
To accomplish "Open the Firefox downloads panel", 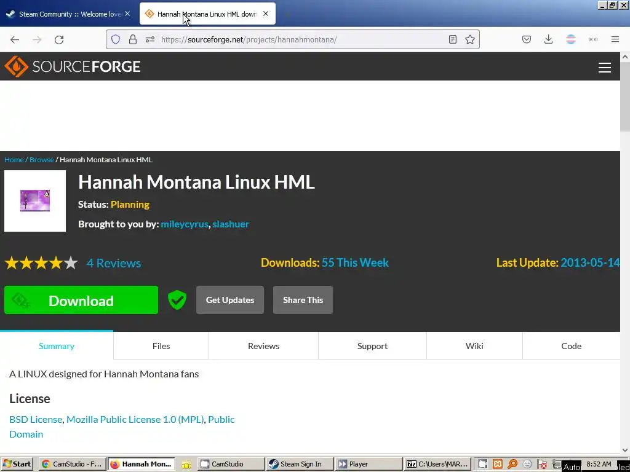I will [x=548, y=39].
